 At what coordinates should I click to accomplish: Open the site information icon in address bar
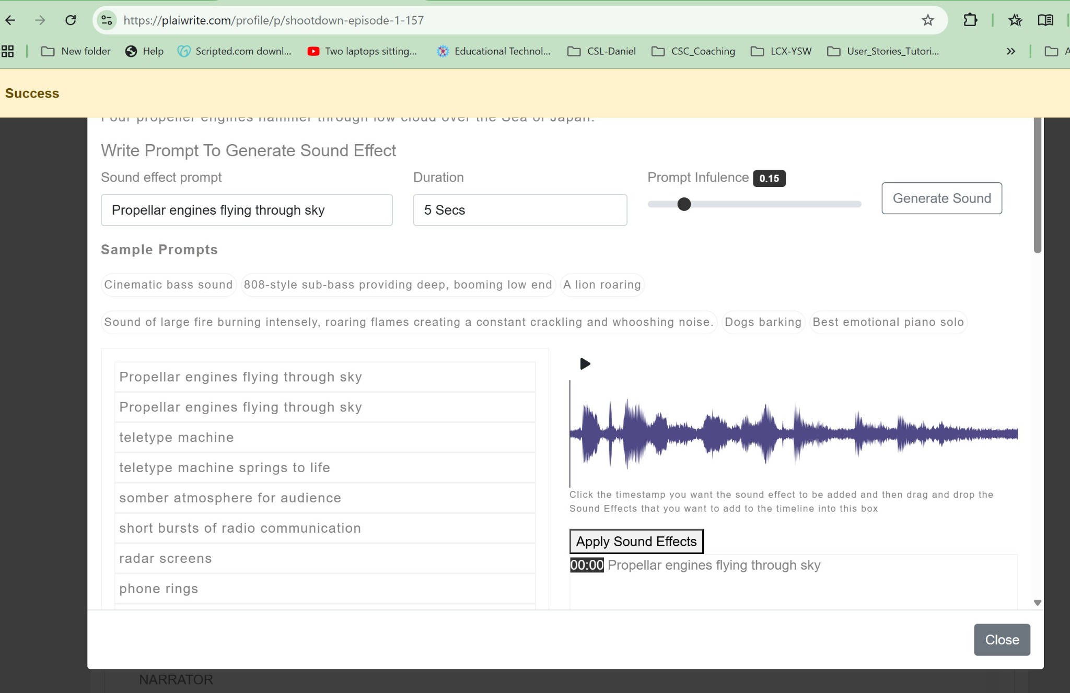tap(107, 20)
